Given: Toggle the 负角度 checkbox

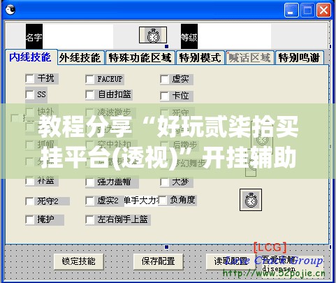Looking at the screenshot, I should point(163,200).
